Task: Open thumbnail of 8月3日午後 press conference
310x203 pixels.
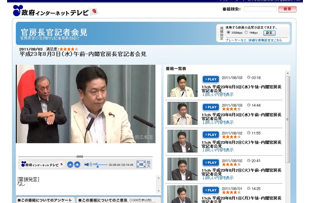Action: (x=182, y=86)
